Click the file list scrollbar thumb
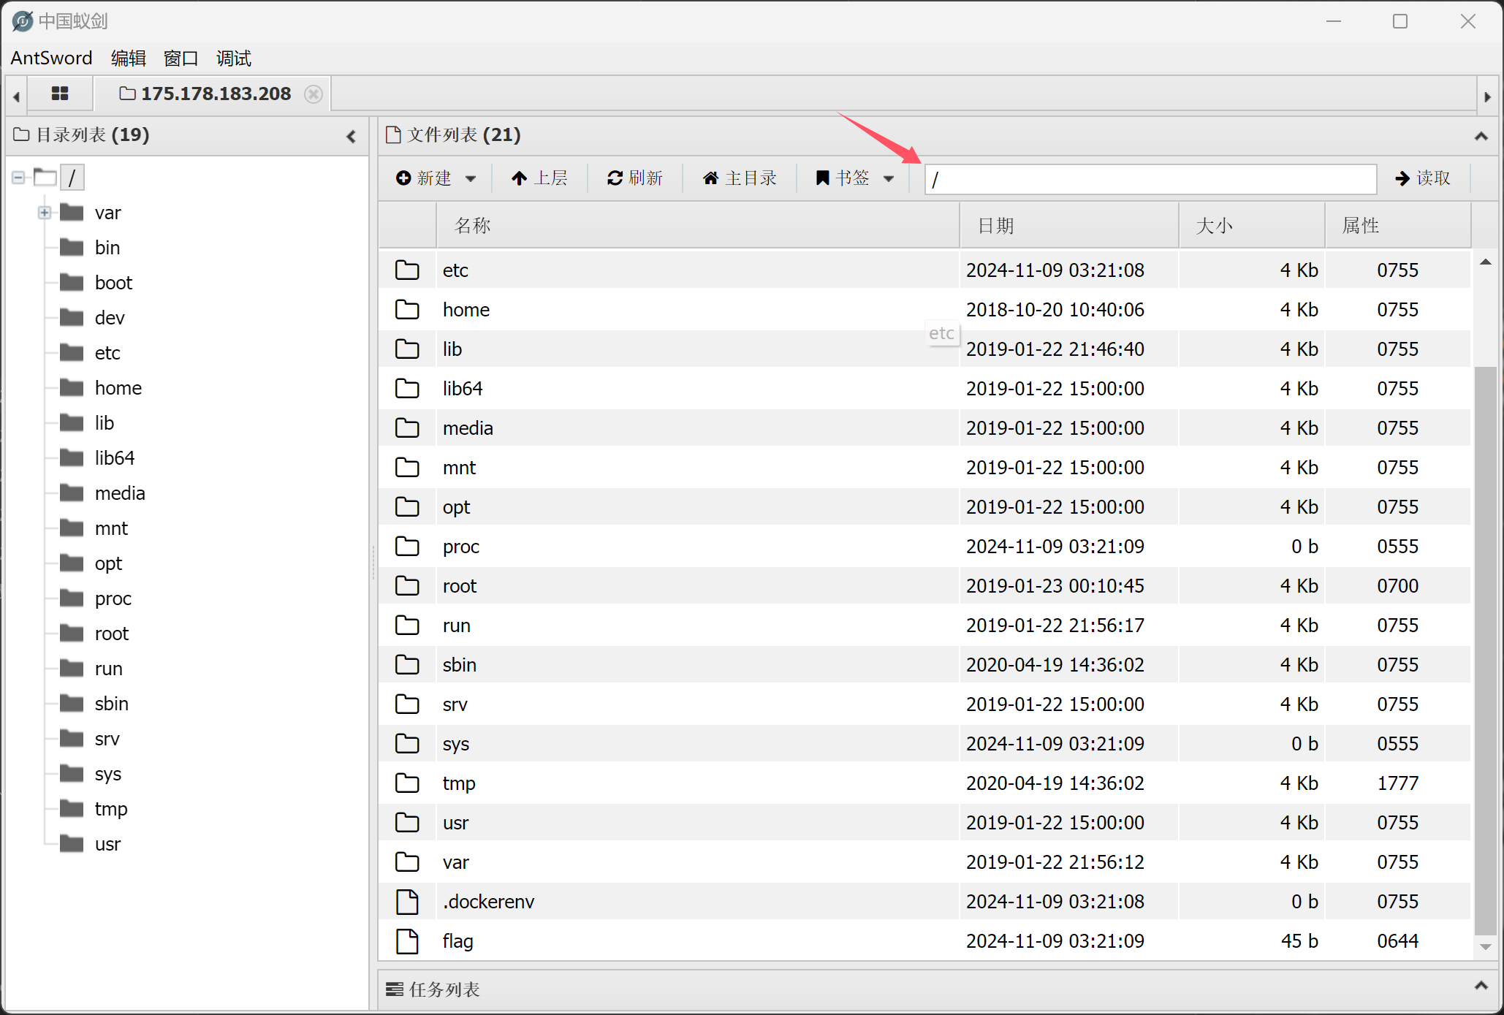The image size is (1504, 1015). click(x=1485, y=650)
